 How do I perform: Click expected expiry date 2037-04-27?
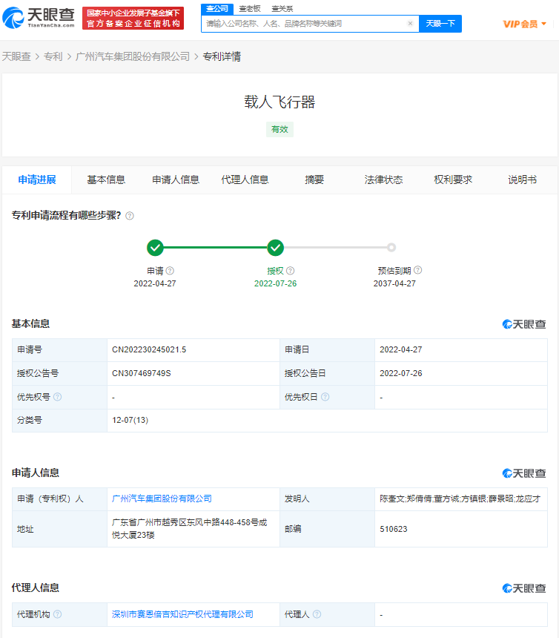pos(394,283)
